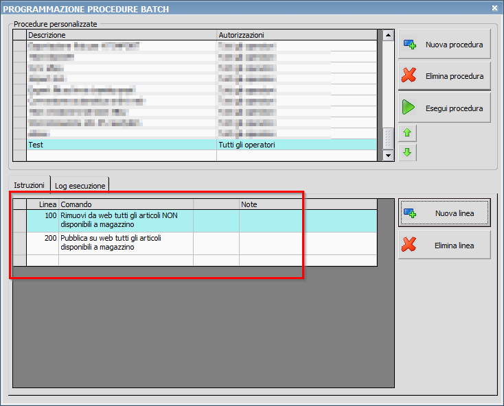
Task: Click procedures list scrollbar up arrow
Action: coord(388,35)
